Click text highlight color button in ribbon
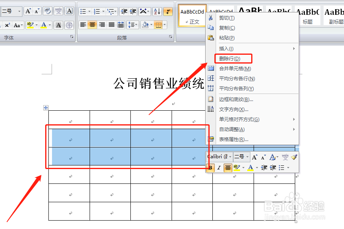 click(30, 25)
